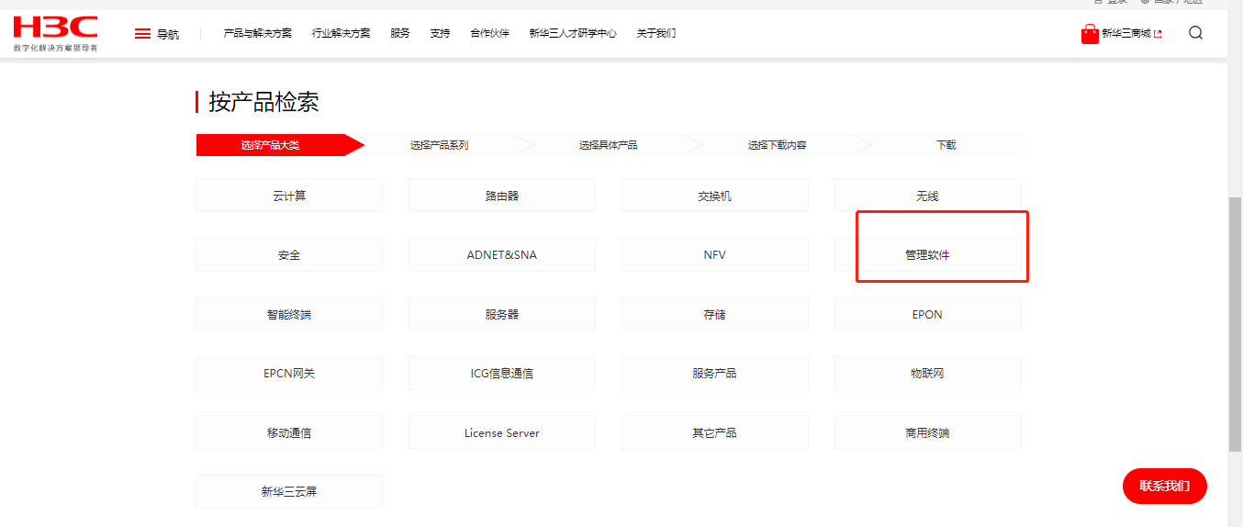
Task: Choose the 商用终端 product category
Action: pyautogui.click(x=927, y=432)
